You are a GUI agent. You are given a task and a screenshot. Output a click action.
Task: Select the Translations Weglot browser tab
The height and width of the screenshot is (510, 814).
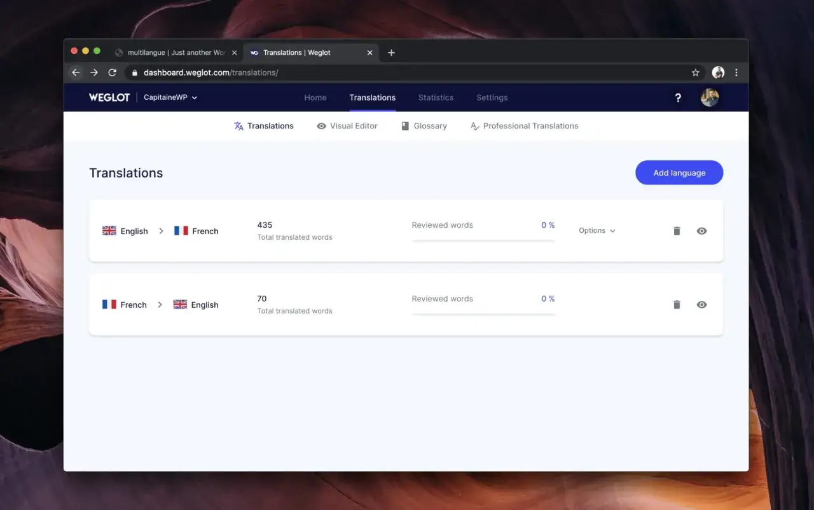point(310,53)
